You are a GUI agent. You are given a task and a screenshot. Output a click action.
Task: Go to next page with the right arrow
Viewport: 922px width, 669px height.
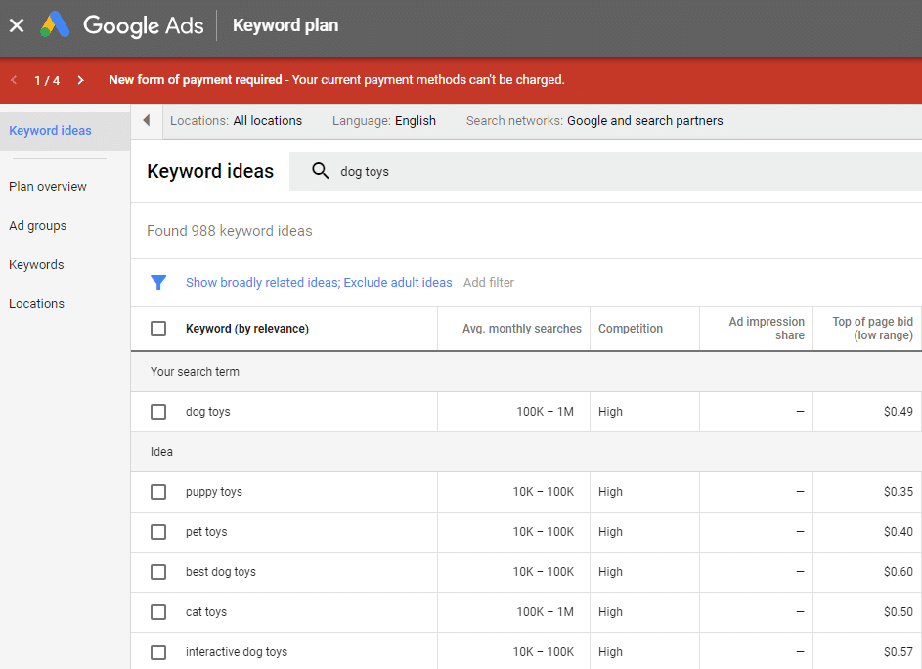coord(80,80)
